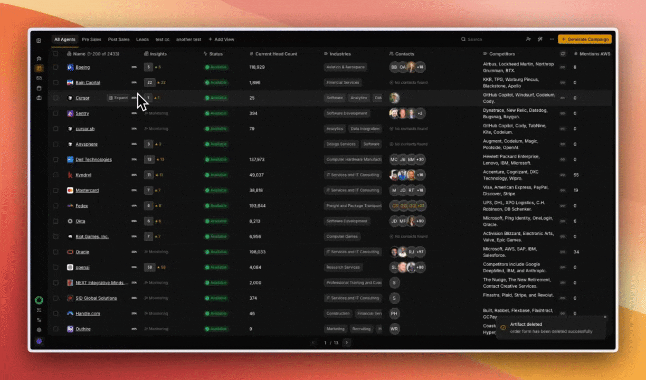Open the Dell Technologies company link
This screenshot has width=646, height=380.
[93, 160]
